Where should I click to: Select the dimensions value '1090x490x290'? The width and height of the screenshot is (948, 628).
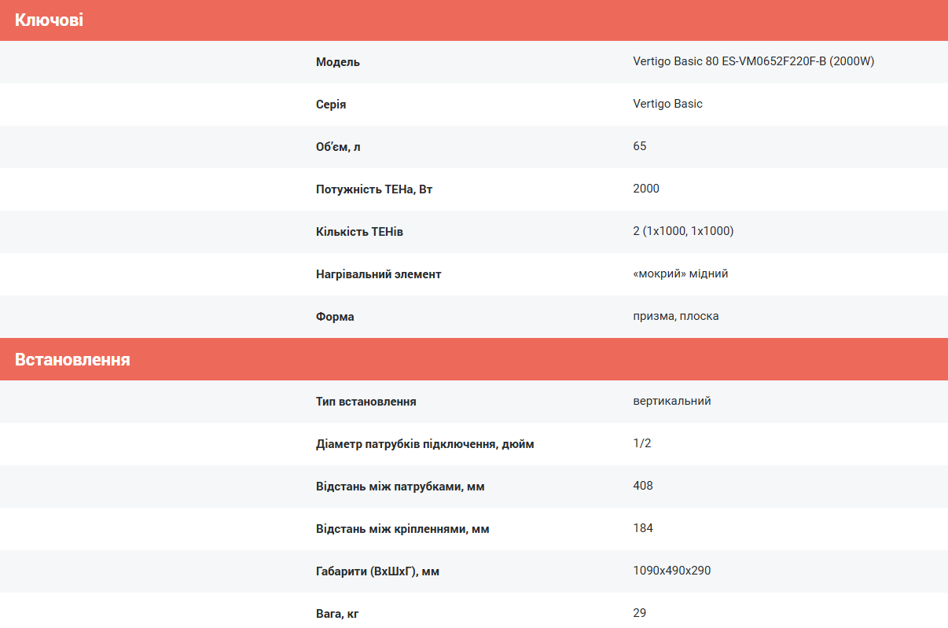[672, 571]
